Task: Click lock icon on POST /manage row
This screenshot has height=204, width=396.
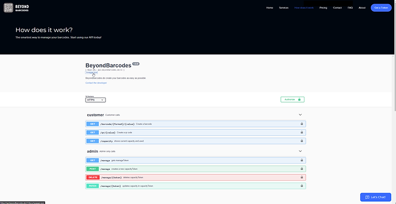Action: pos(301,169)
